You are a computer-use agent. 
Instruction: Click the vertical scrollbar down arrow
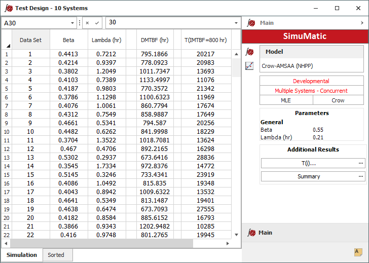pos(236,235)
